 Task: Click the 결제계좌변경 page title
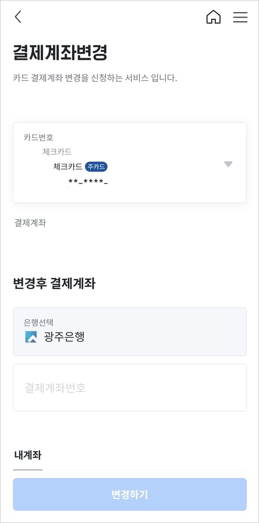(60, 53)
